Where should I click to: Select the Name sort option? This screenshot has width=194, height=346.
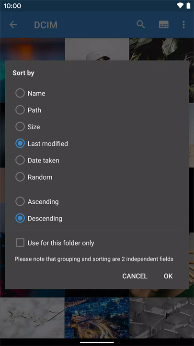tap(30, 93)
